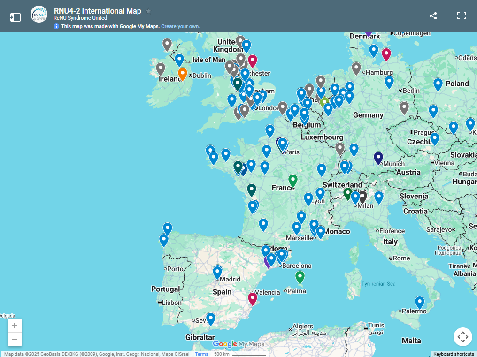Share this map

[x=433, y=16]
